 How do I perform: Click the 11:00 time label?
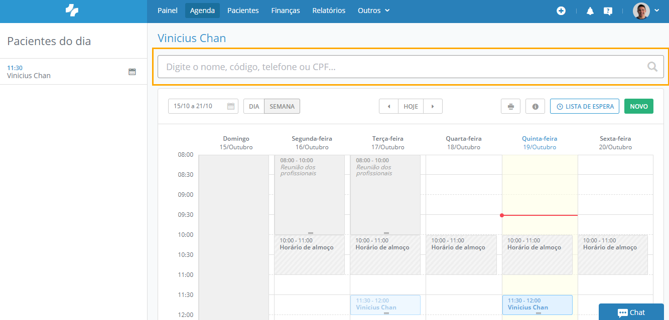185,275
